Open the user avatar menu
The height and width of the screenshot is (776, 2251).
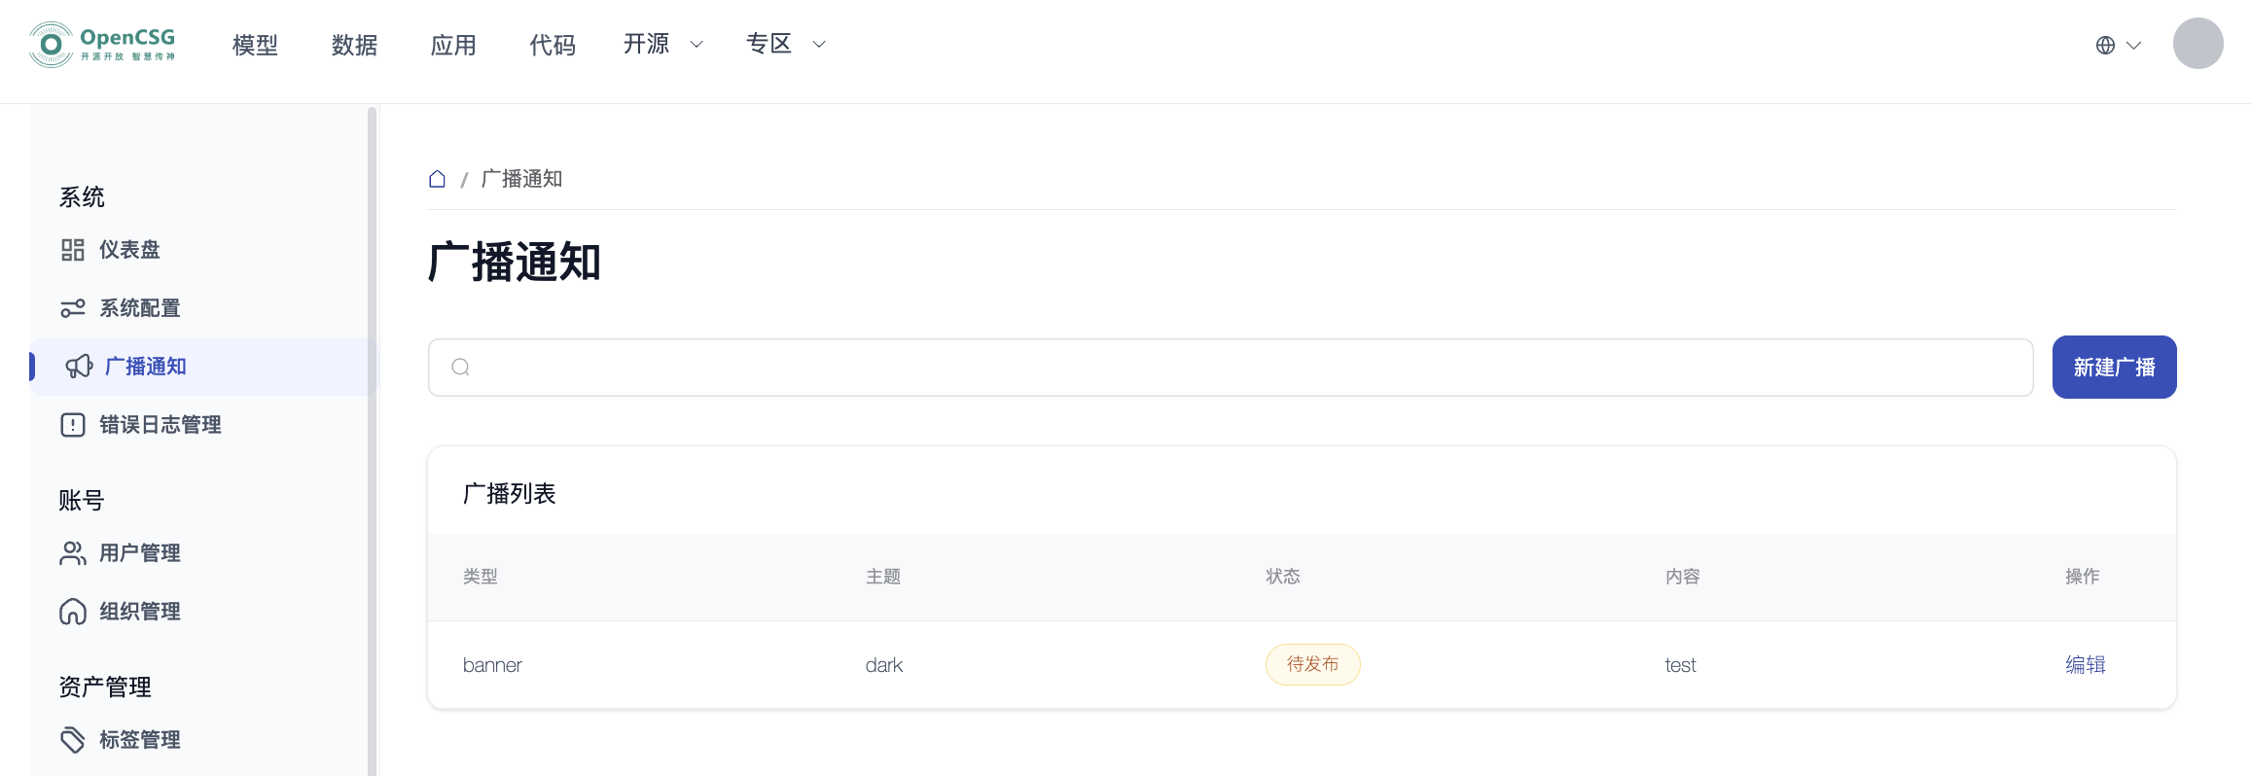[2197, 44]
